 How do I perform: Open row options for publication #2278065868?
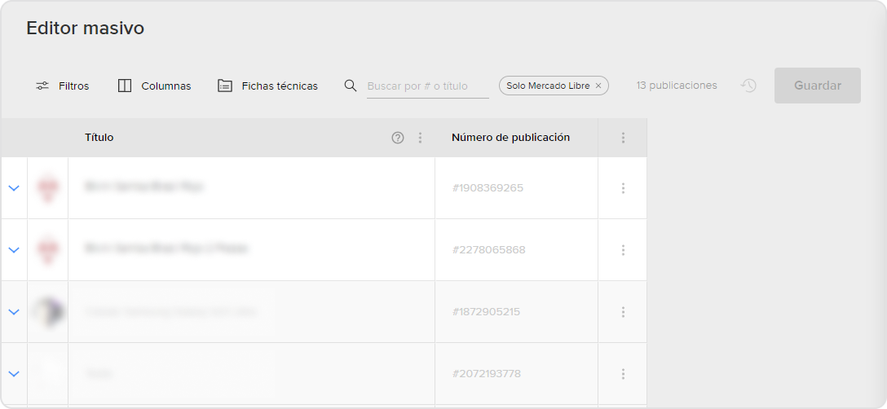[x=623, y=250]
